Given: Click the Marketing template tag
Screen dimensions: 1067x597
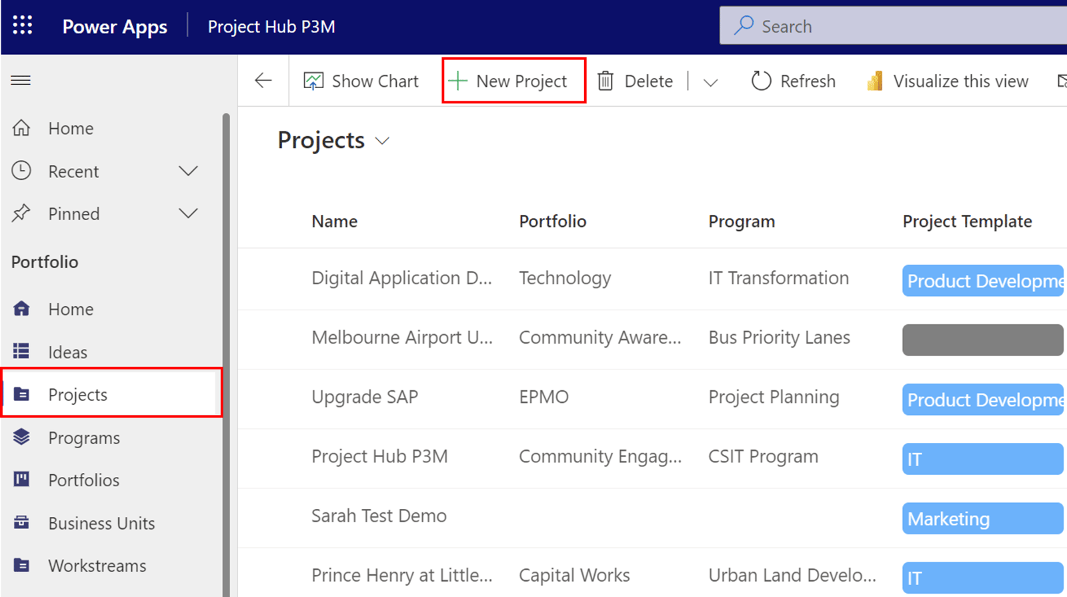Looking at the screenshot, I should point(982,519).
